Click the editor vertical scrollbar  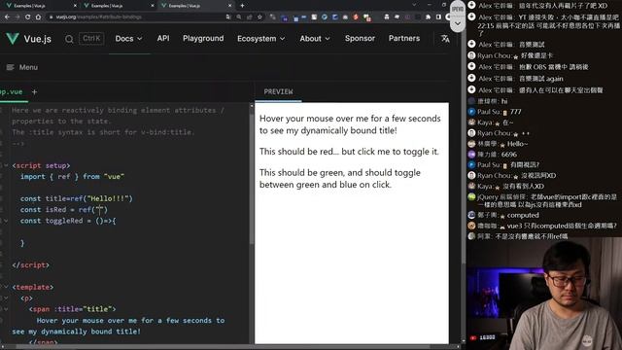(252, 179)
